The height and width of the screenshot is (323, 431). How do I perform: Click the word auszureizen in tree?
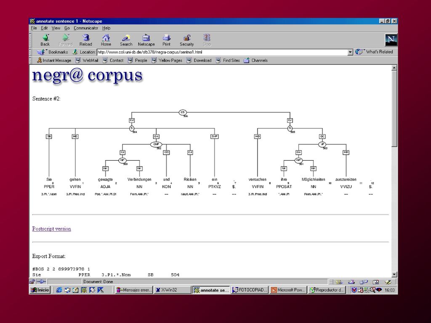(346, 179)
